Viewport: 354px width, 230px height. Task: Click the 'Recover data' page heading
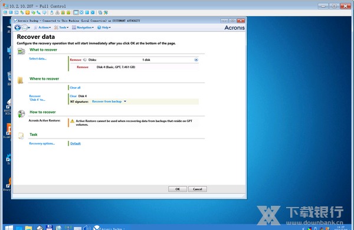(x=36, y=37)
